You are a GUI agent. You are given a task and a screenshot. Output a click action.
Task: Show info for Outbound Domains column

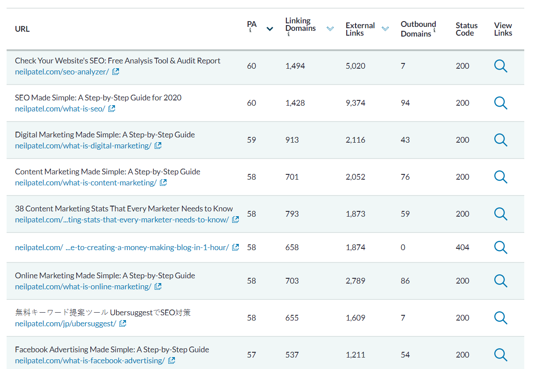coord(434,30)
